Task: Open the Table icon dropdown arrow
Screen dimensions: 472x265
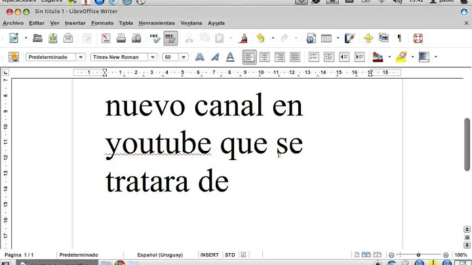Action: coord(338,38)
